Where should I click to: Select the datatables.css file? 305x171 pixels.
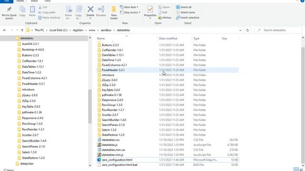pyautogui.click(x=167, y=140)
